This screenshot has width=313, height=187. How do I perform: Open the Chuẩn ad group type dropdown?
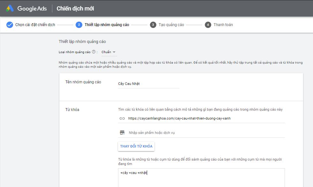[x=108, y=52]
